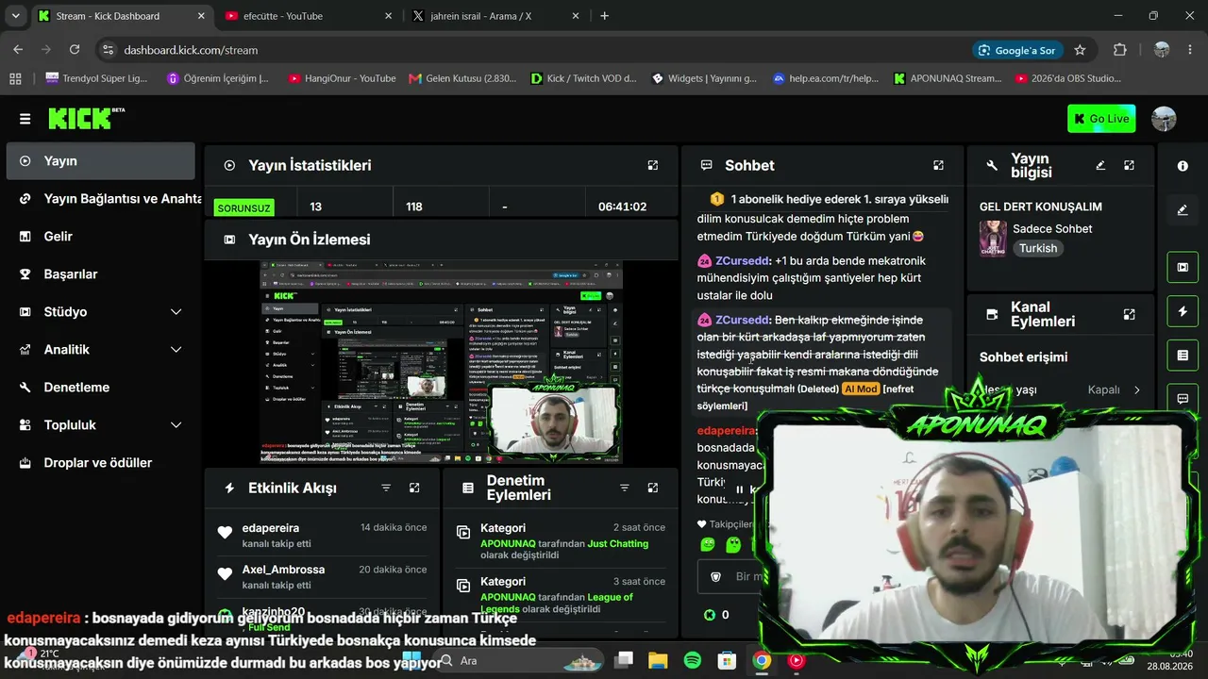
Task: Pop out the Kanal Eylemleri panel
Action: pyautogui.click(x=1129, y=314)
